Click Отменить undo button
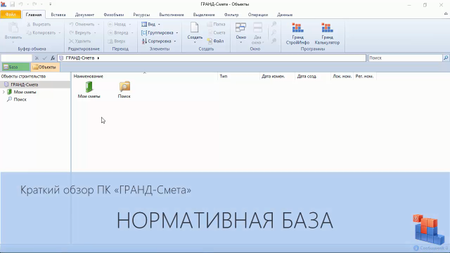 (x=82, y=25)
